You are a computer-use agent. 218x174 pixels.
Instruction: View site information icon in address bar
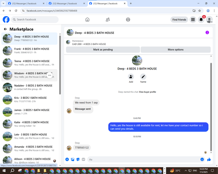23,11
